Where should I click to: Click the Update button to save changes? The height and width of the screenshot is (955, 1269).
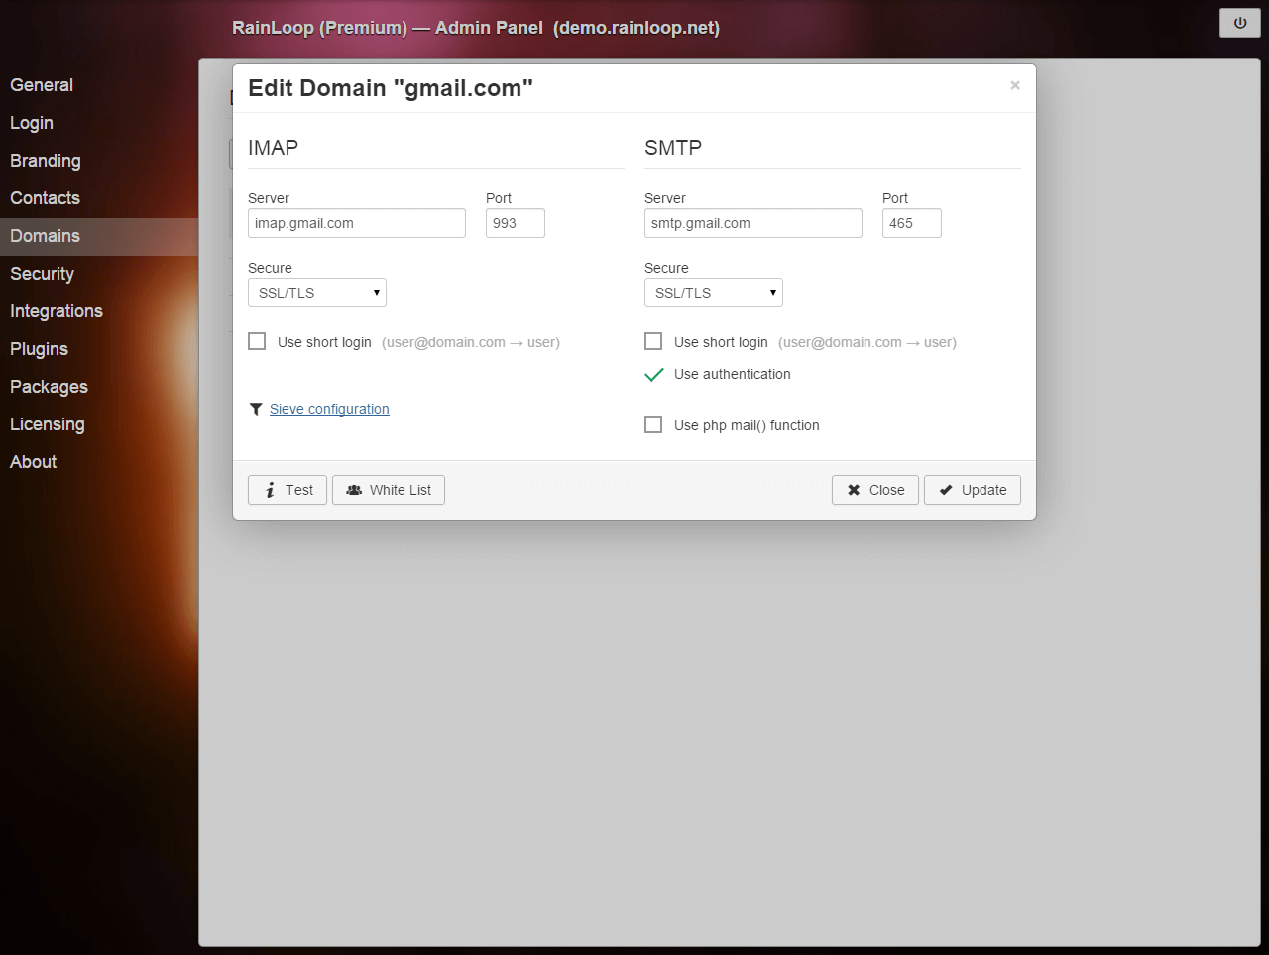[x=972, y=489]
